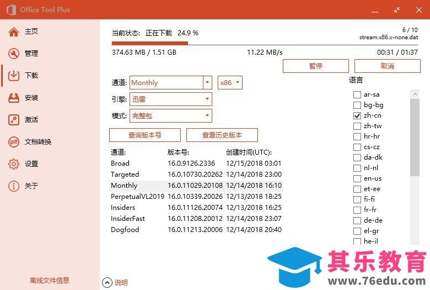The width and height of the screenshot is (430, 290).
Task: Select the 下载 menu item
Action: tap(31, 75)
